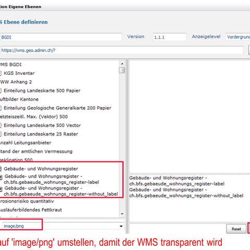
Task: Select register-label entry in the selected layers list
Action: (177, 181)
